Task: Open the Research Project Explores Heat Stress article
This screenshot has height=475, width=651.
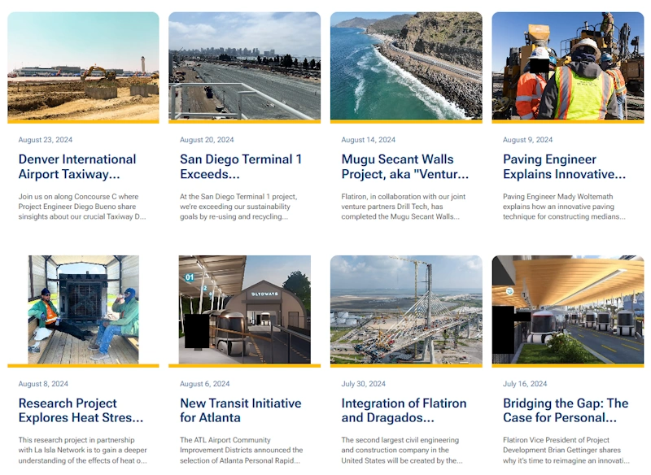Action: point(81,410)
